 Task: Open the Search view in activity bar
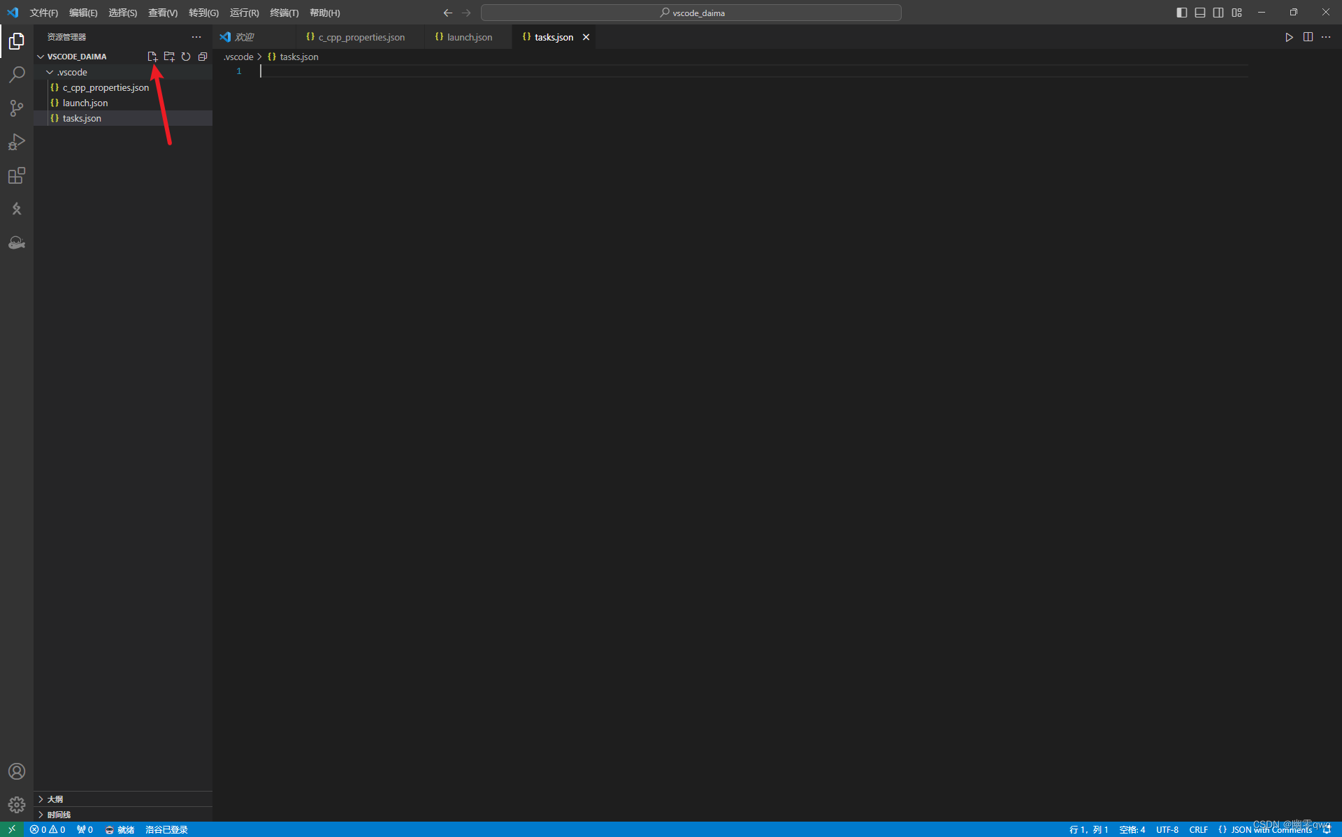(17, 75)
